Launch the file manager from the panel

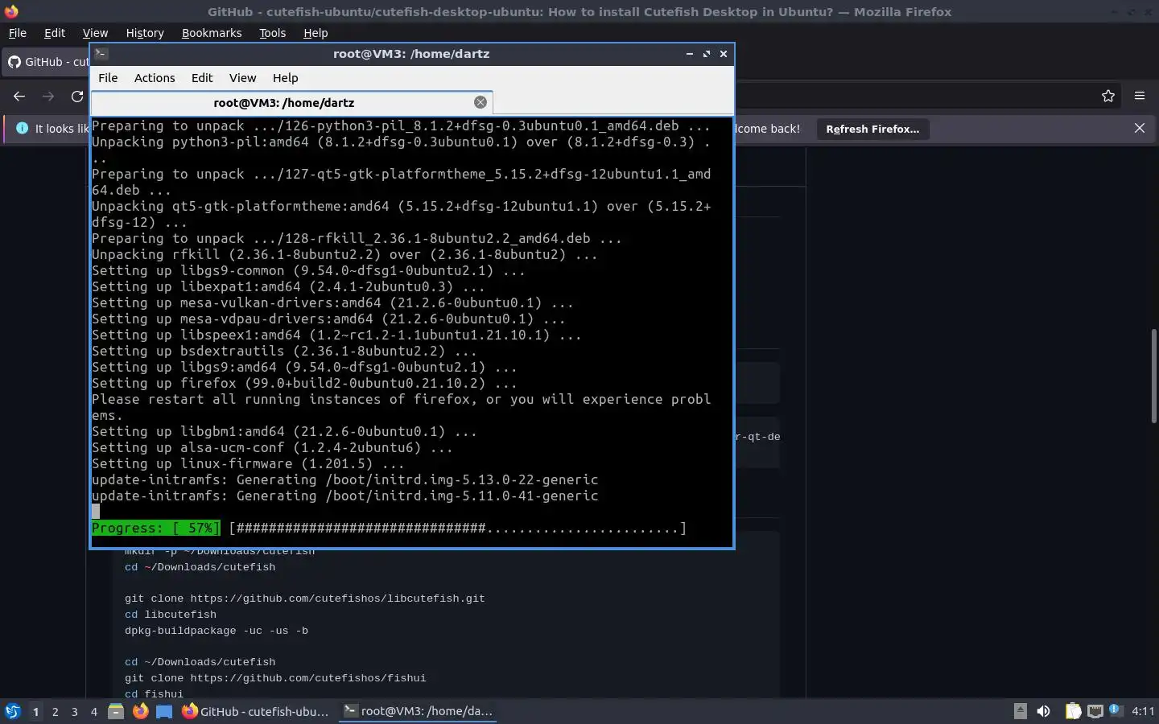coord(116,711)
